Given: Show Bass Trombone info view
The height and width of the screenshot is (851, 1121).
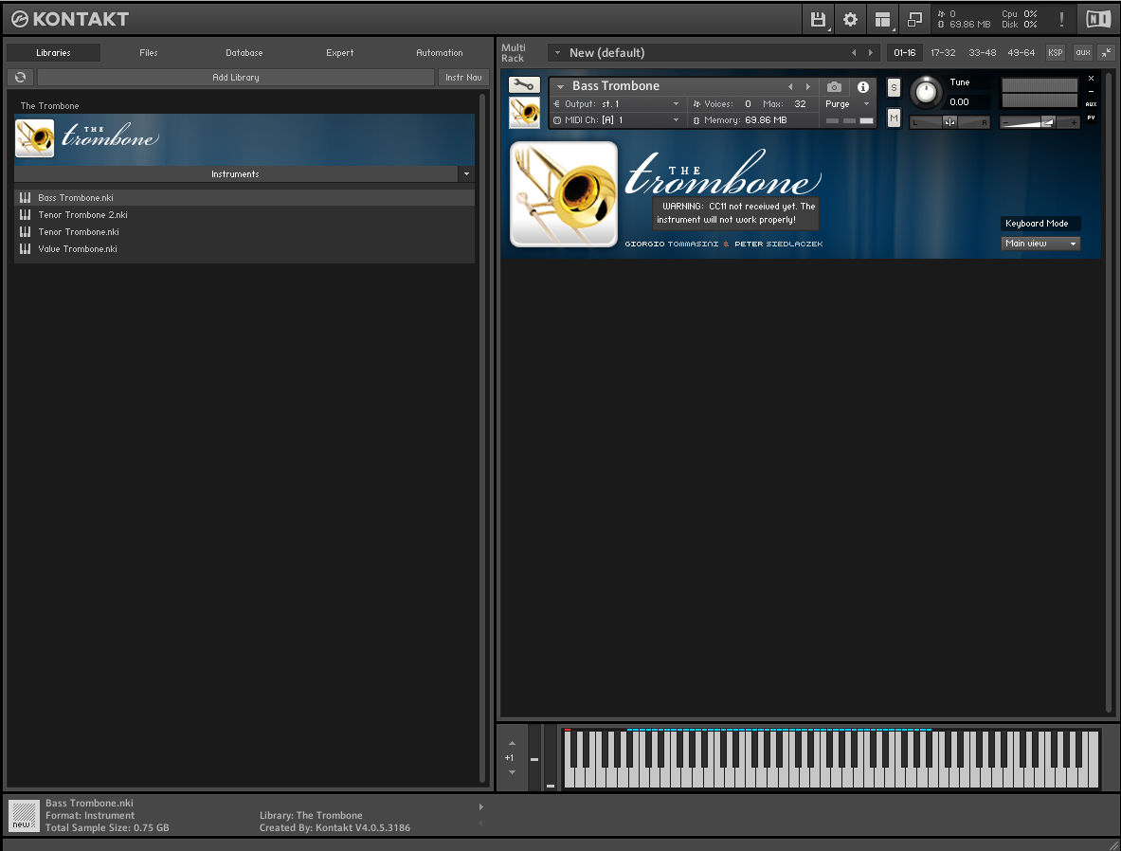Looking at the screenshot, I should pyautogui.click(x=863, y=86).
